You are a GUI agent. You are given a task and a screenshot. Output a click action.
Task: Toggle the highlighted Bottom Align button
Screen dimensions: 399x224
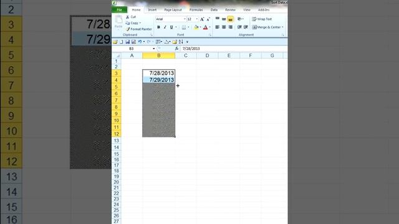(230, 19)
